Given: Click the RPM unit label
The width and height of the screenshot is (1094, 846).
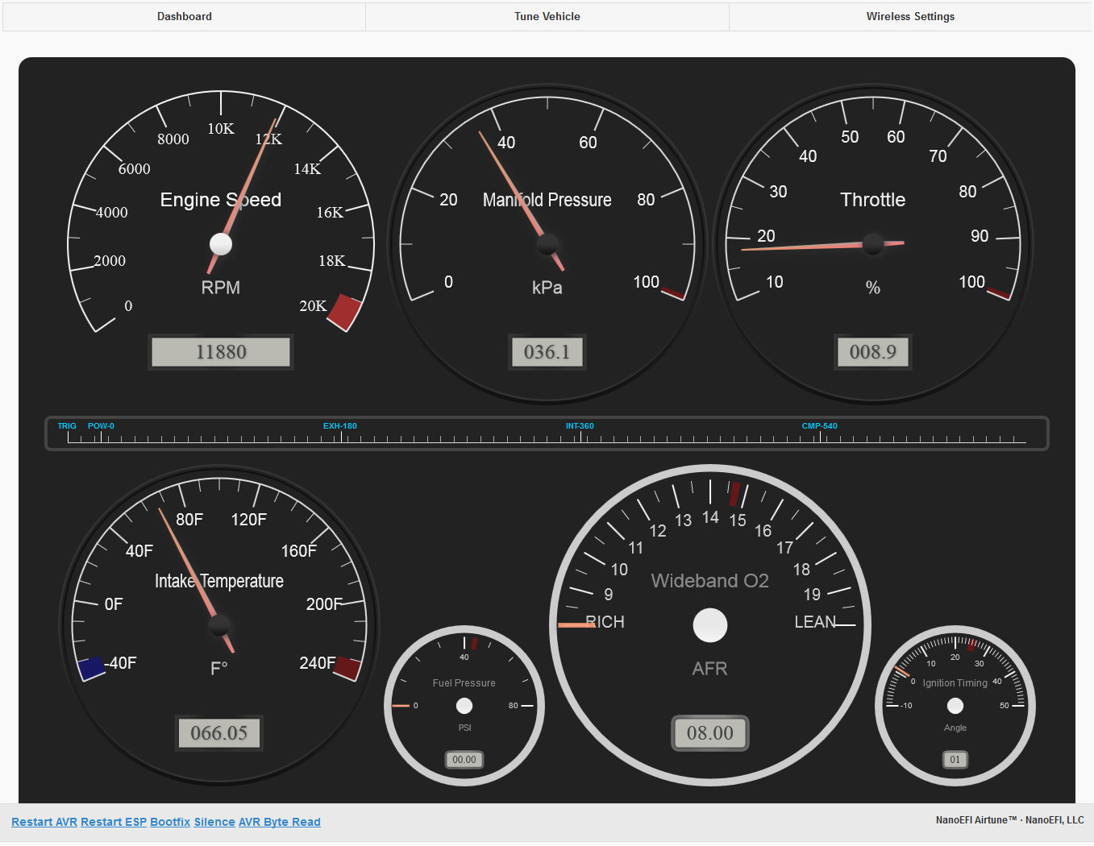Looking at the screenshot, I should (221, 288).
